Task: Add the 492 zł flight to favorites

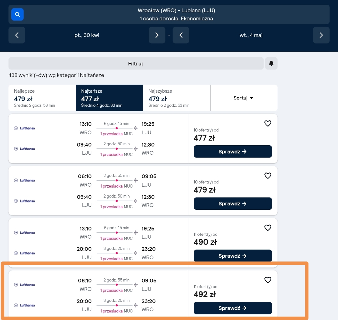Action: click(268, 280)
